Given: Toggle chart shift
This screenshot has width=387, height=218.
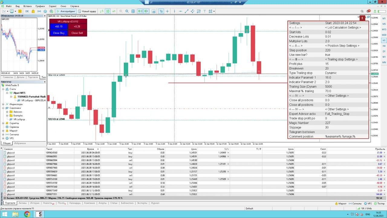Looking at the screenshot, I should click(x=146, y=11).
